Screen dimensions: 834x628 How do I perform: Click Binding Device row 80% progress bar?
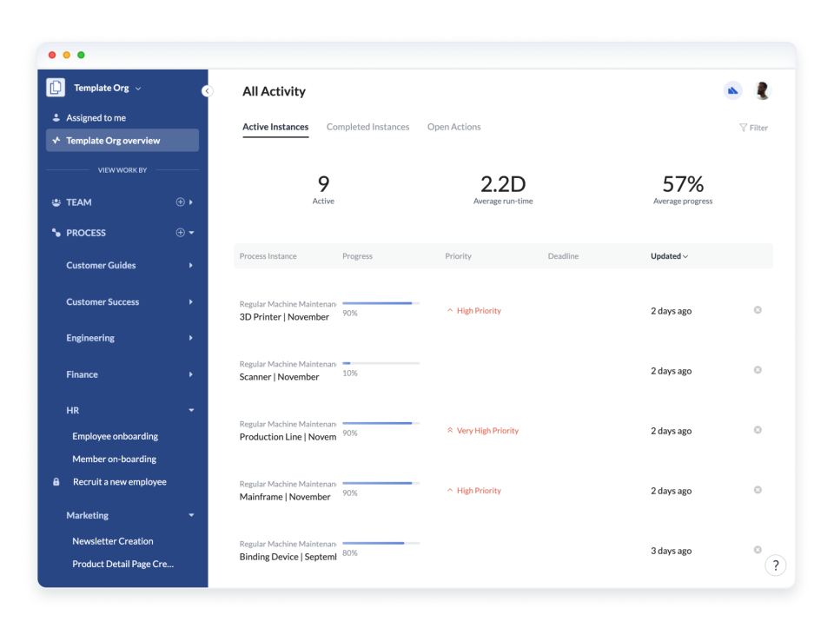381,543
